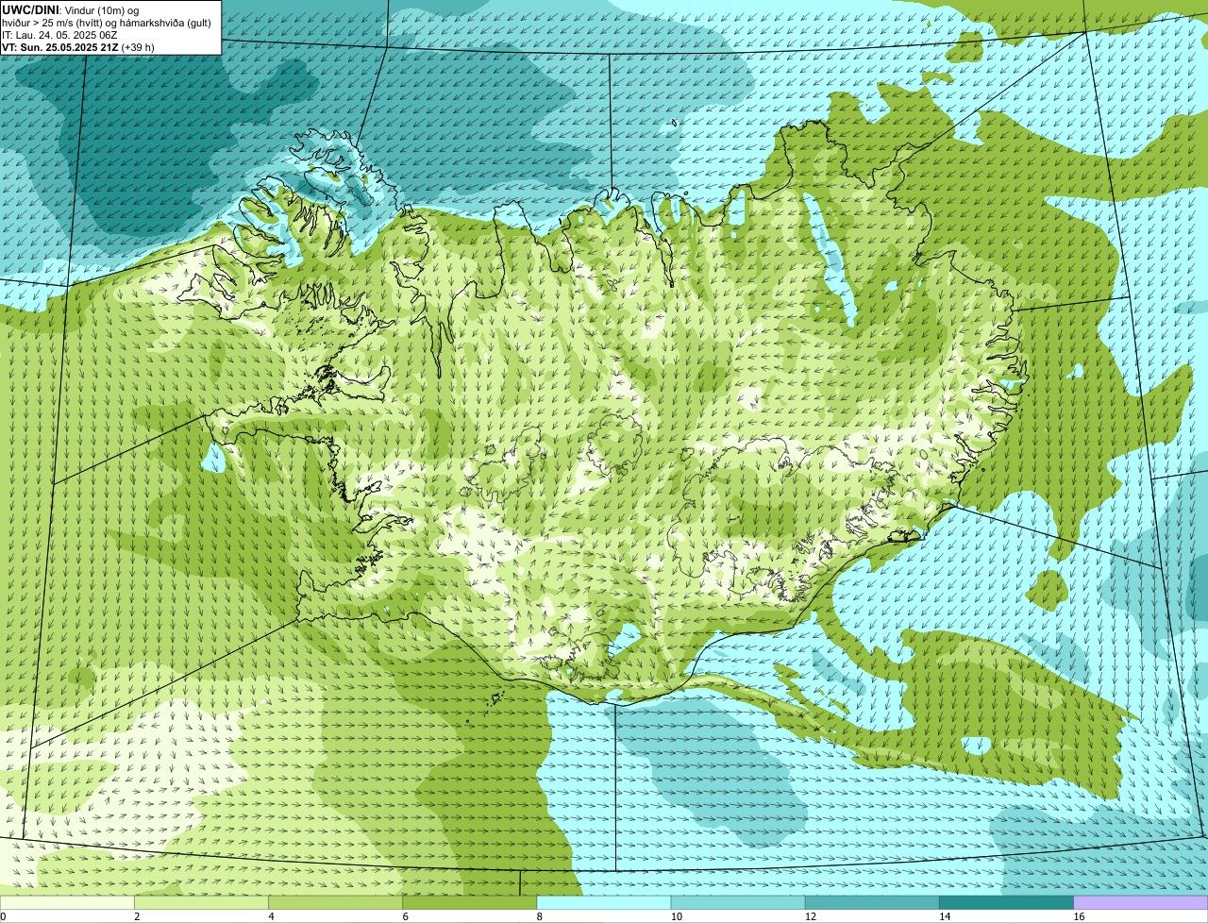This screenshot has height=923, width=1208.
Task: Click the 0–2 m/s palest legend swatch
Action: tap(67, 903)
